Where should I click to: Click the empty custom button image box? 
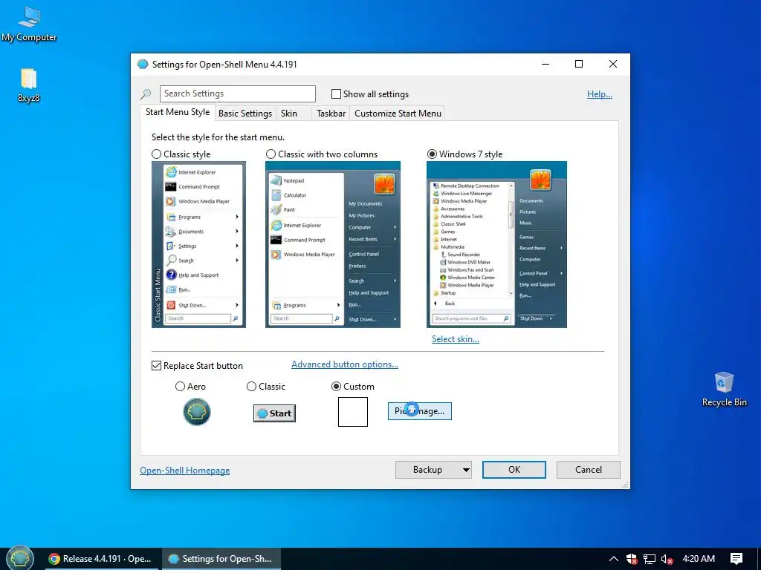[x=353, y=411]
